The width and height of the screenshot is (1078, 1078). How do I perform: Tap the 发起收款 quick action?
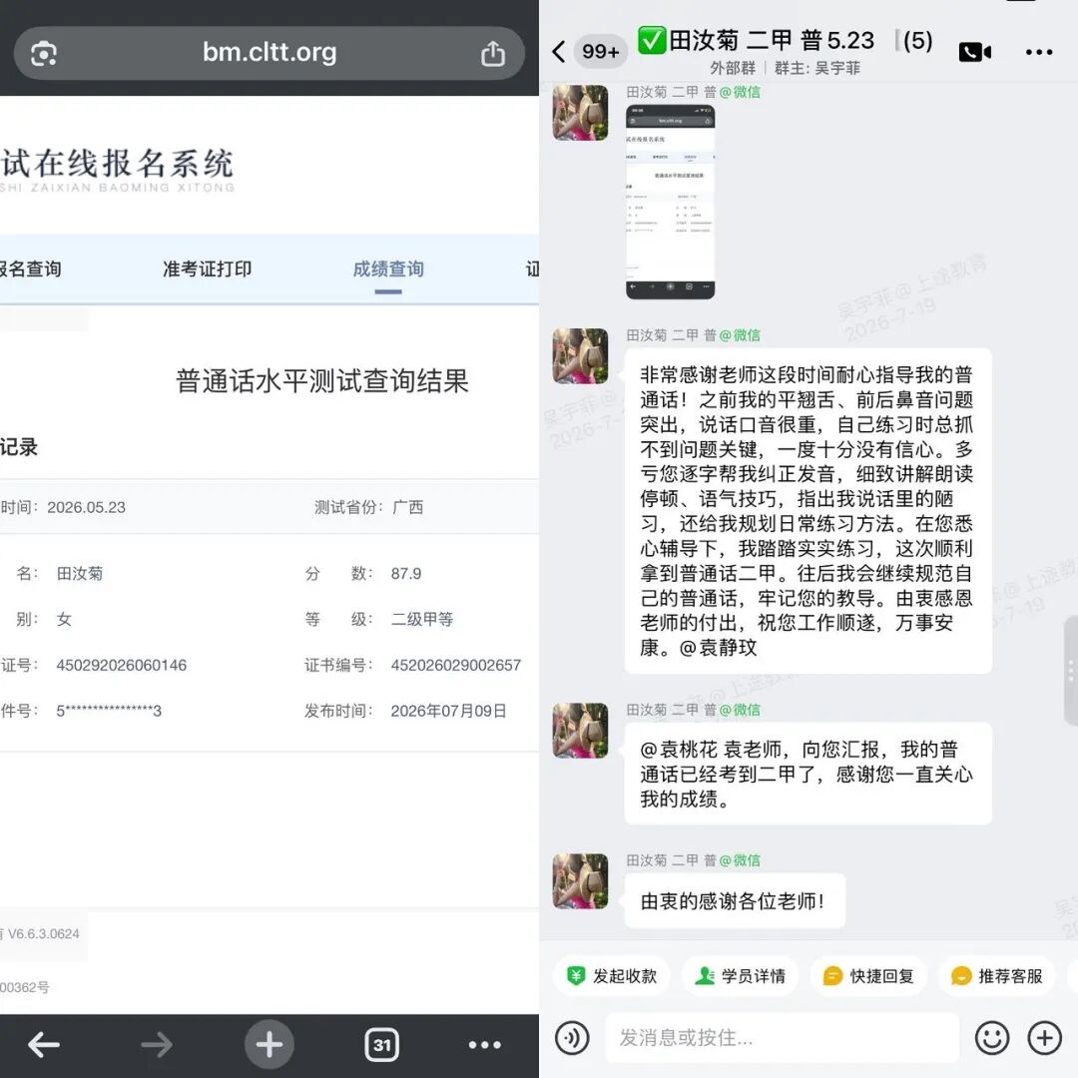(x=612, y=975)
